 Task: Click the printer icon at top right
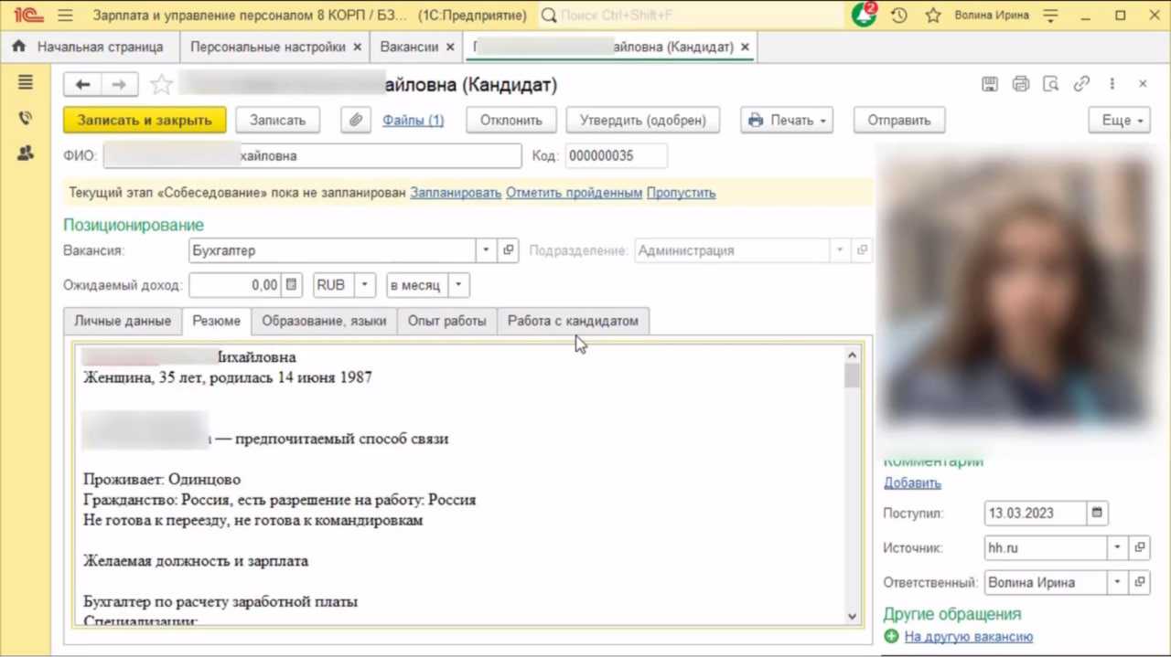tap(1021, 84)
